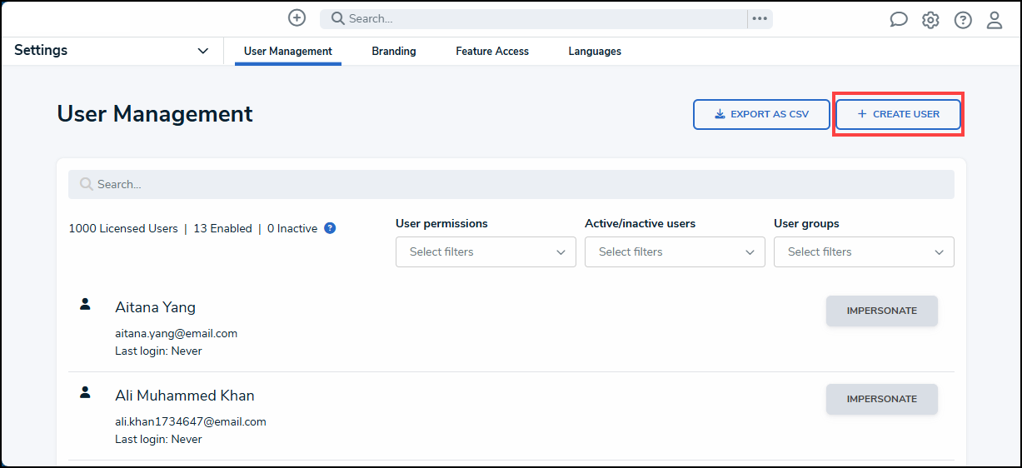Click the Settings title label
This screenshot has height=468, width=1022.
tap(41, 50)
